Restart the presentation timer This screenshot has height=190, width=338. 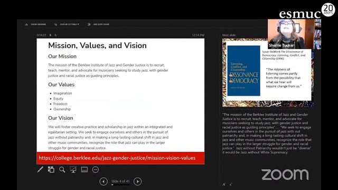(55, 35)
